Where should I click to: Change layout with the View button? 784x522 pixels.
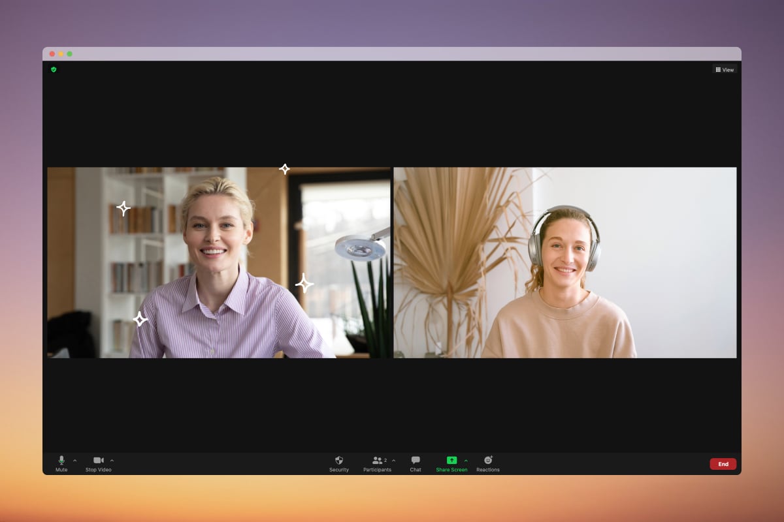pyautogui.click(x=725, y=69)
